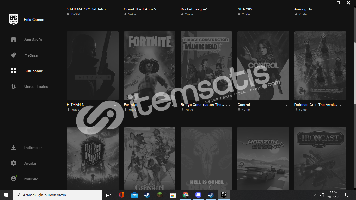Select the Frostpunk cover thumbnail

coord(93,158)
